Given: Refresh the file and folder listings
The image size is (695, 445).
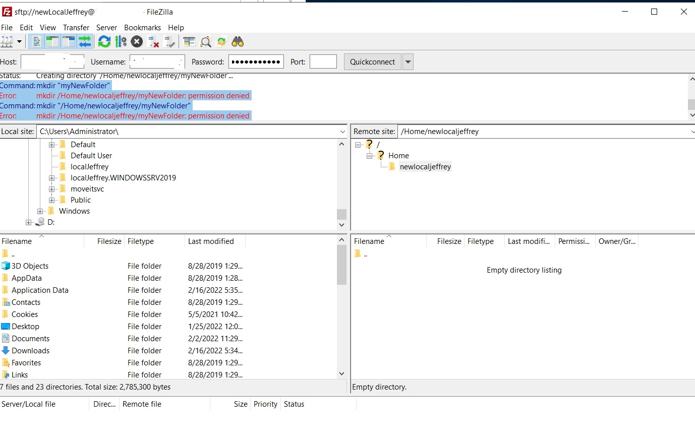Looking at the screenshot, I should pos(104,41).
